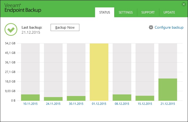The image size is (188, 122).
Task: Click the green bar for 10.11.2015
Action: click(30, 98)
